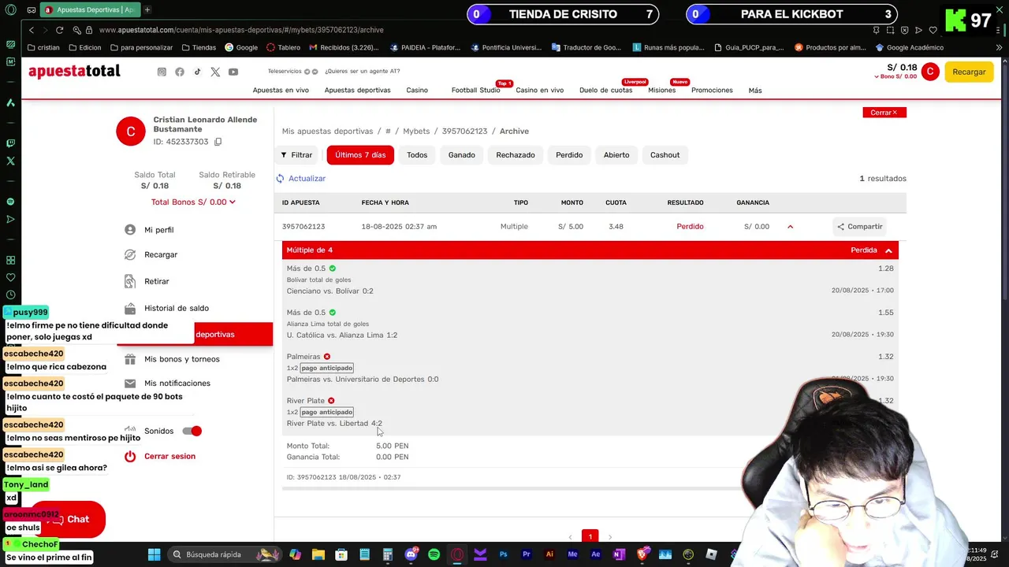Click the Compartir share button
Viewport: 1009px width, 567px height.
(x=859, y=227)
